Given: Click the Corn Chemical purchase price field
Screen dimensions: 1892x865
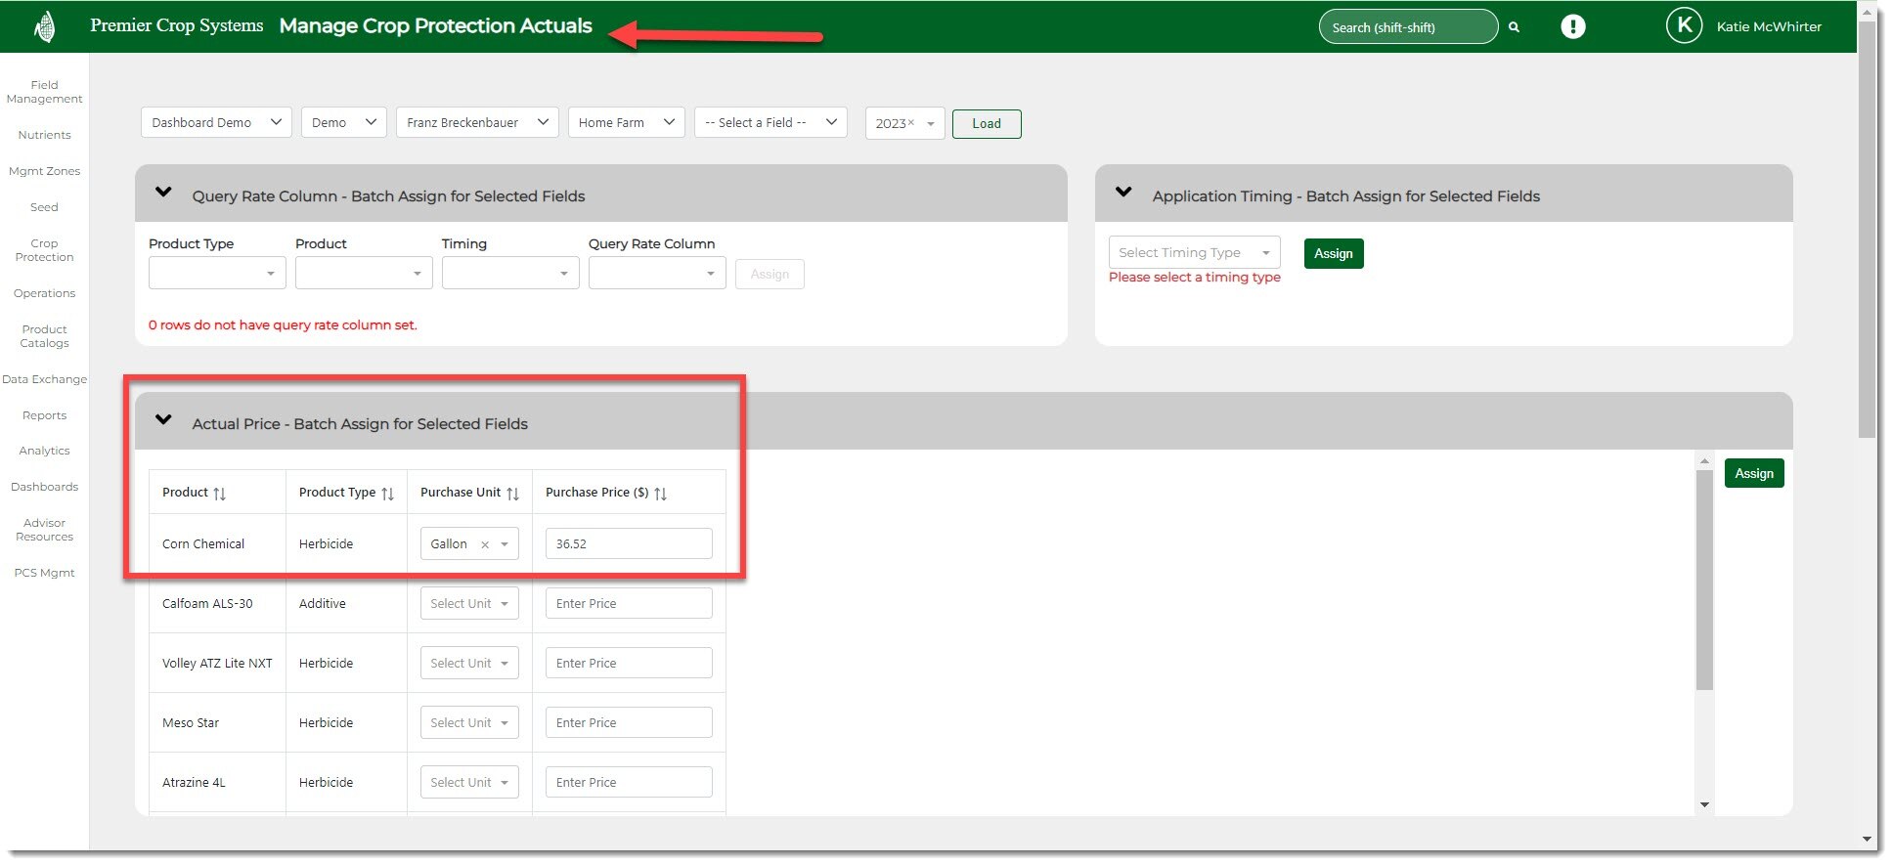Looking at the screenshot, I should (628, 544).
